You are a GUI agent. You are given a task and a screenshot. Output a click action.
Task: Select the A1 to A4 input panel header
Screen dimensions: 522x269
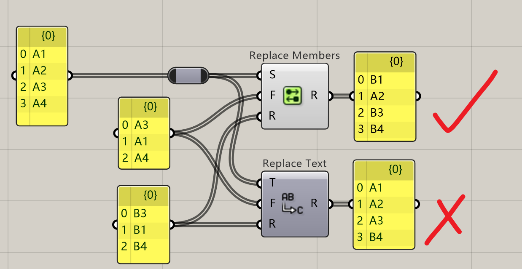click(42, 36)
